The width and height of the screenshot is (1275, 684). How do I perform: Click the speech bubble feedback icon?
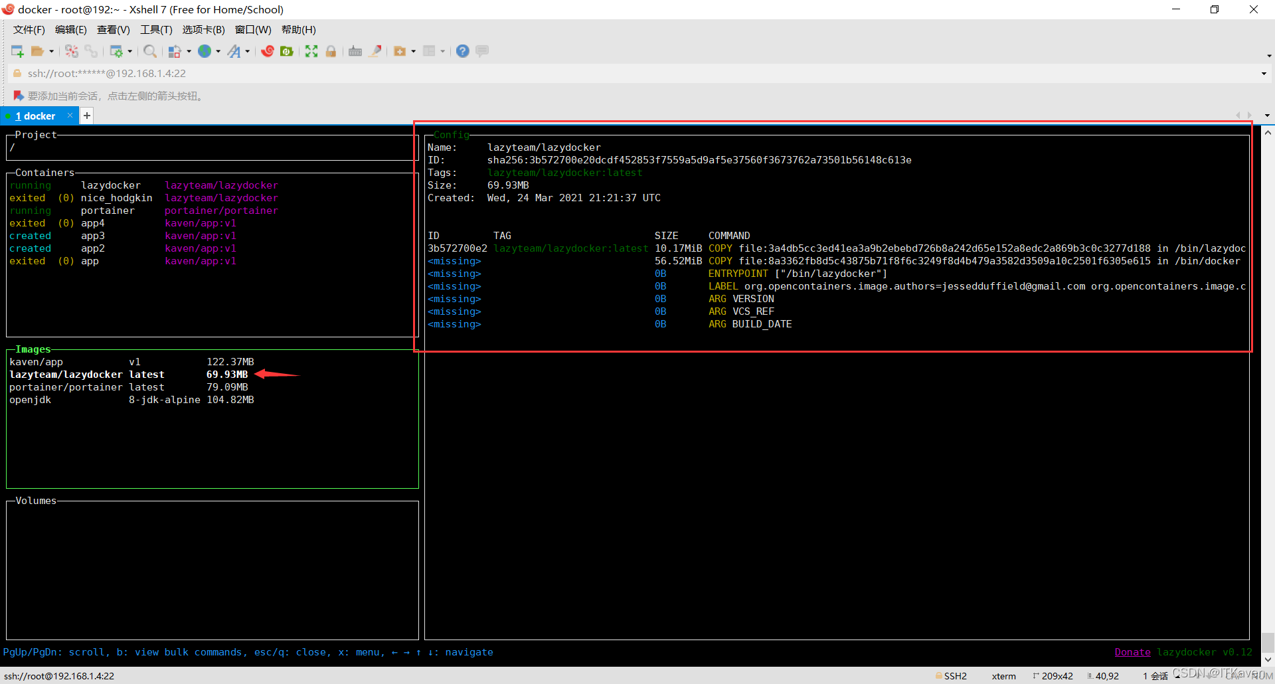482,51
